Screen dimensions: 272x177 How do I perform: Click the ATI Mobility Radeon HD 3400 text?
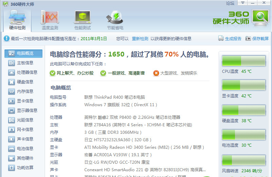point(144,147)
